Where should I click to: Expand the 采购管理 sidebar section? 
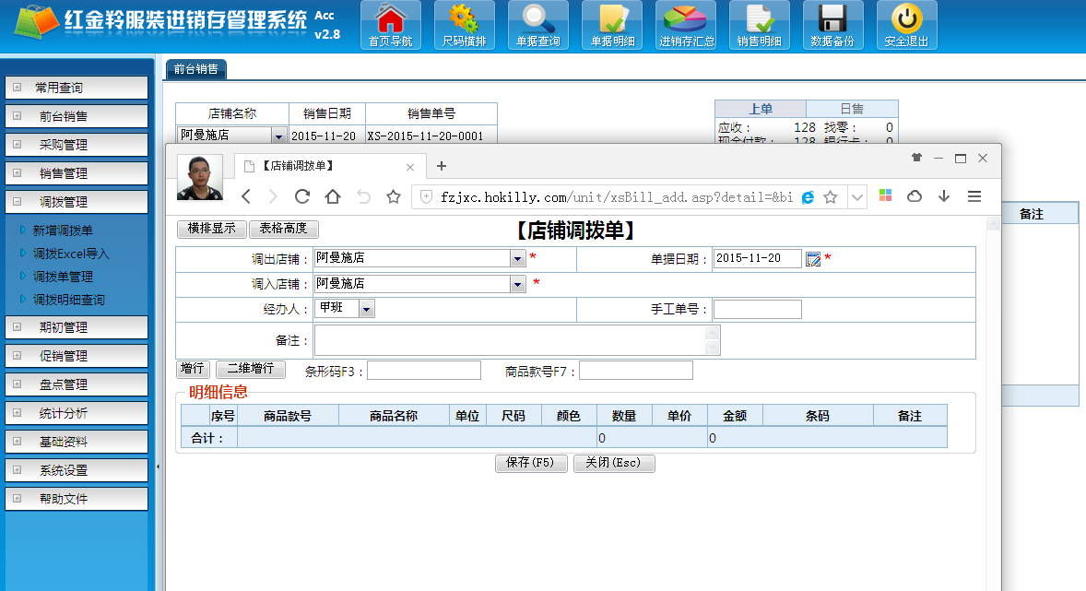coord(18,145)
